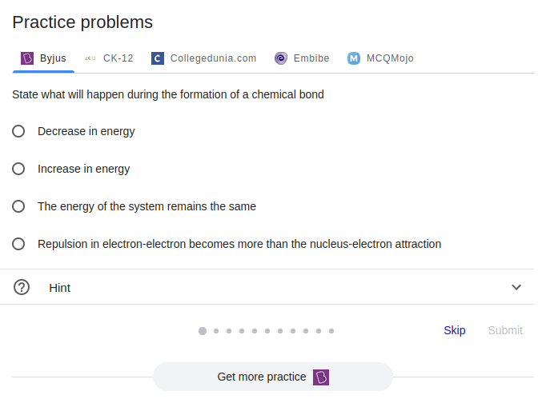Switch to the Embibe tab
The image size is (546, 407).
click(x=311, y=58)
